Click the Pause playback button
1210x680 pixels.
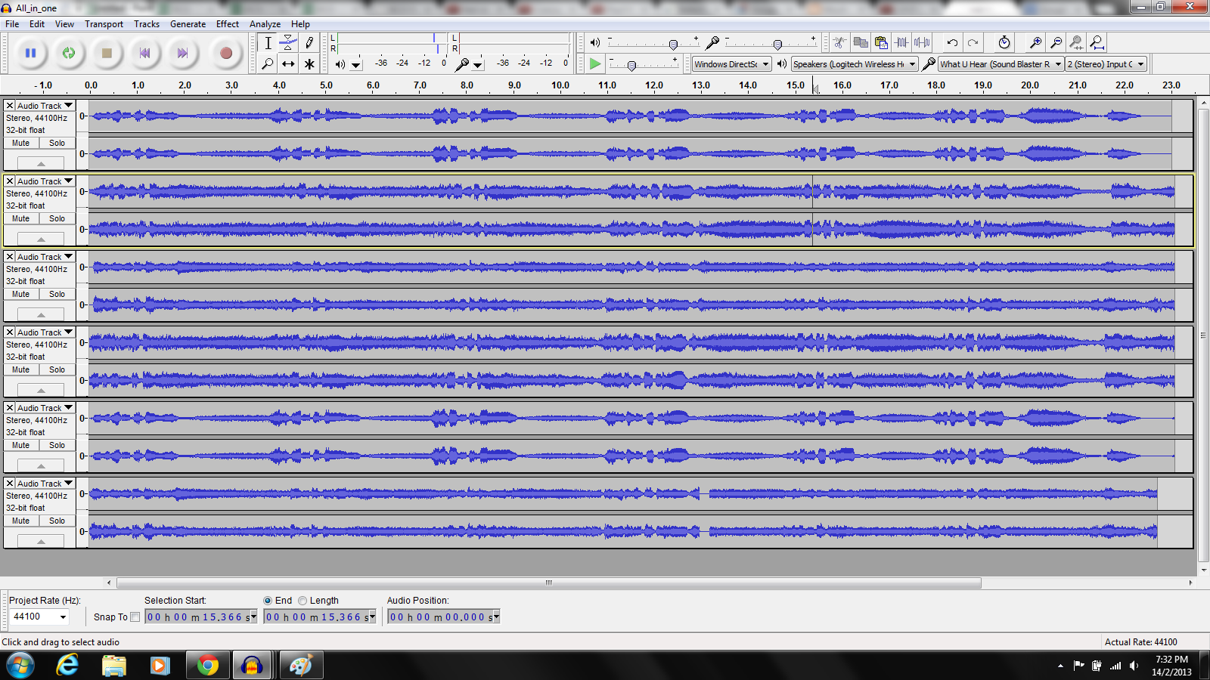pyautogui.click(x=31, y=53)
